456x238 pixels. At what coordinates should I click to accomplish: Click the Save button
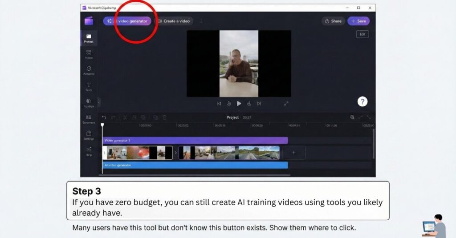pos(358,21)
